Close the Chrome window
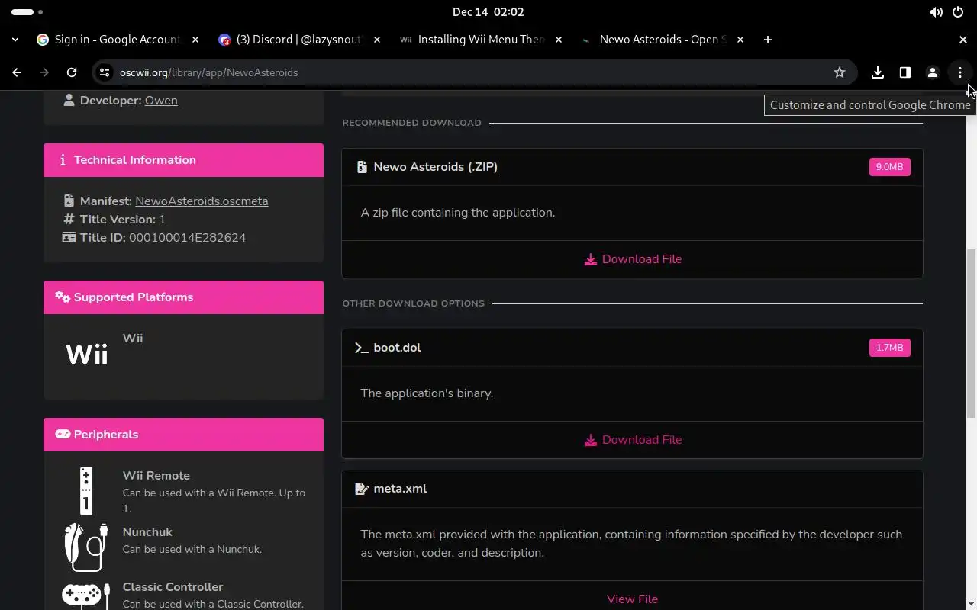The width and height of the screenshot is (977, 610). pyautogui.click(x=963, y=40)
